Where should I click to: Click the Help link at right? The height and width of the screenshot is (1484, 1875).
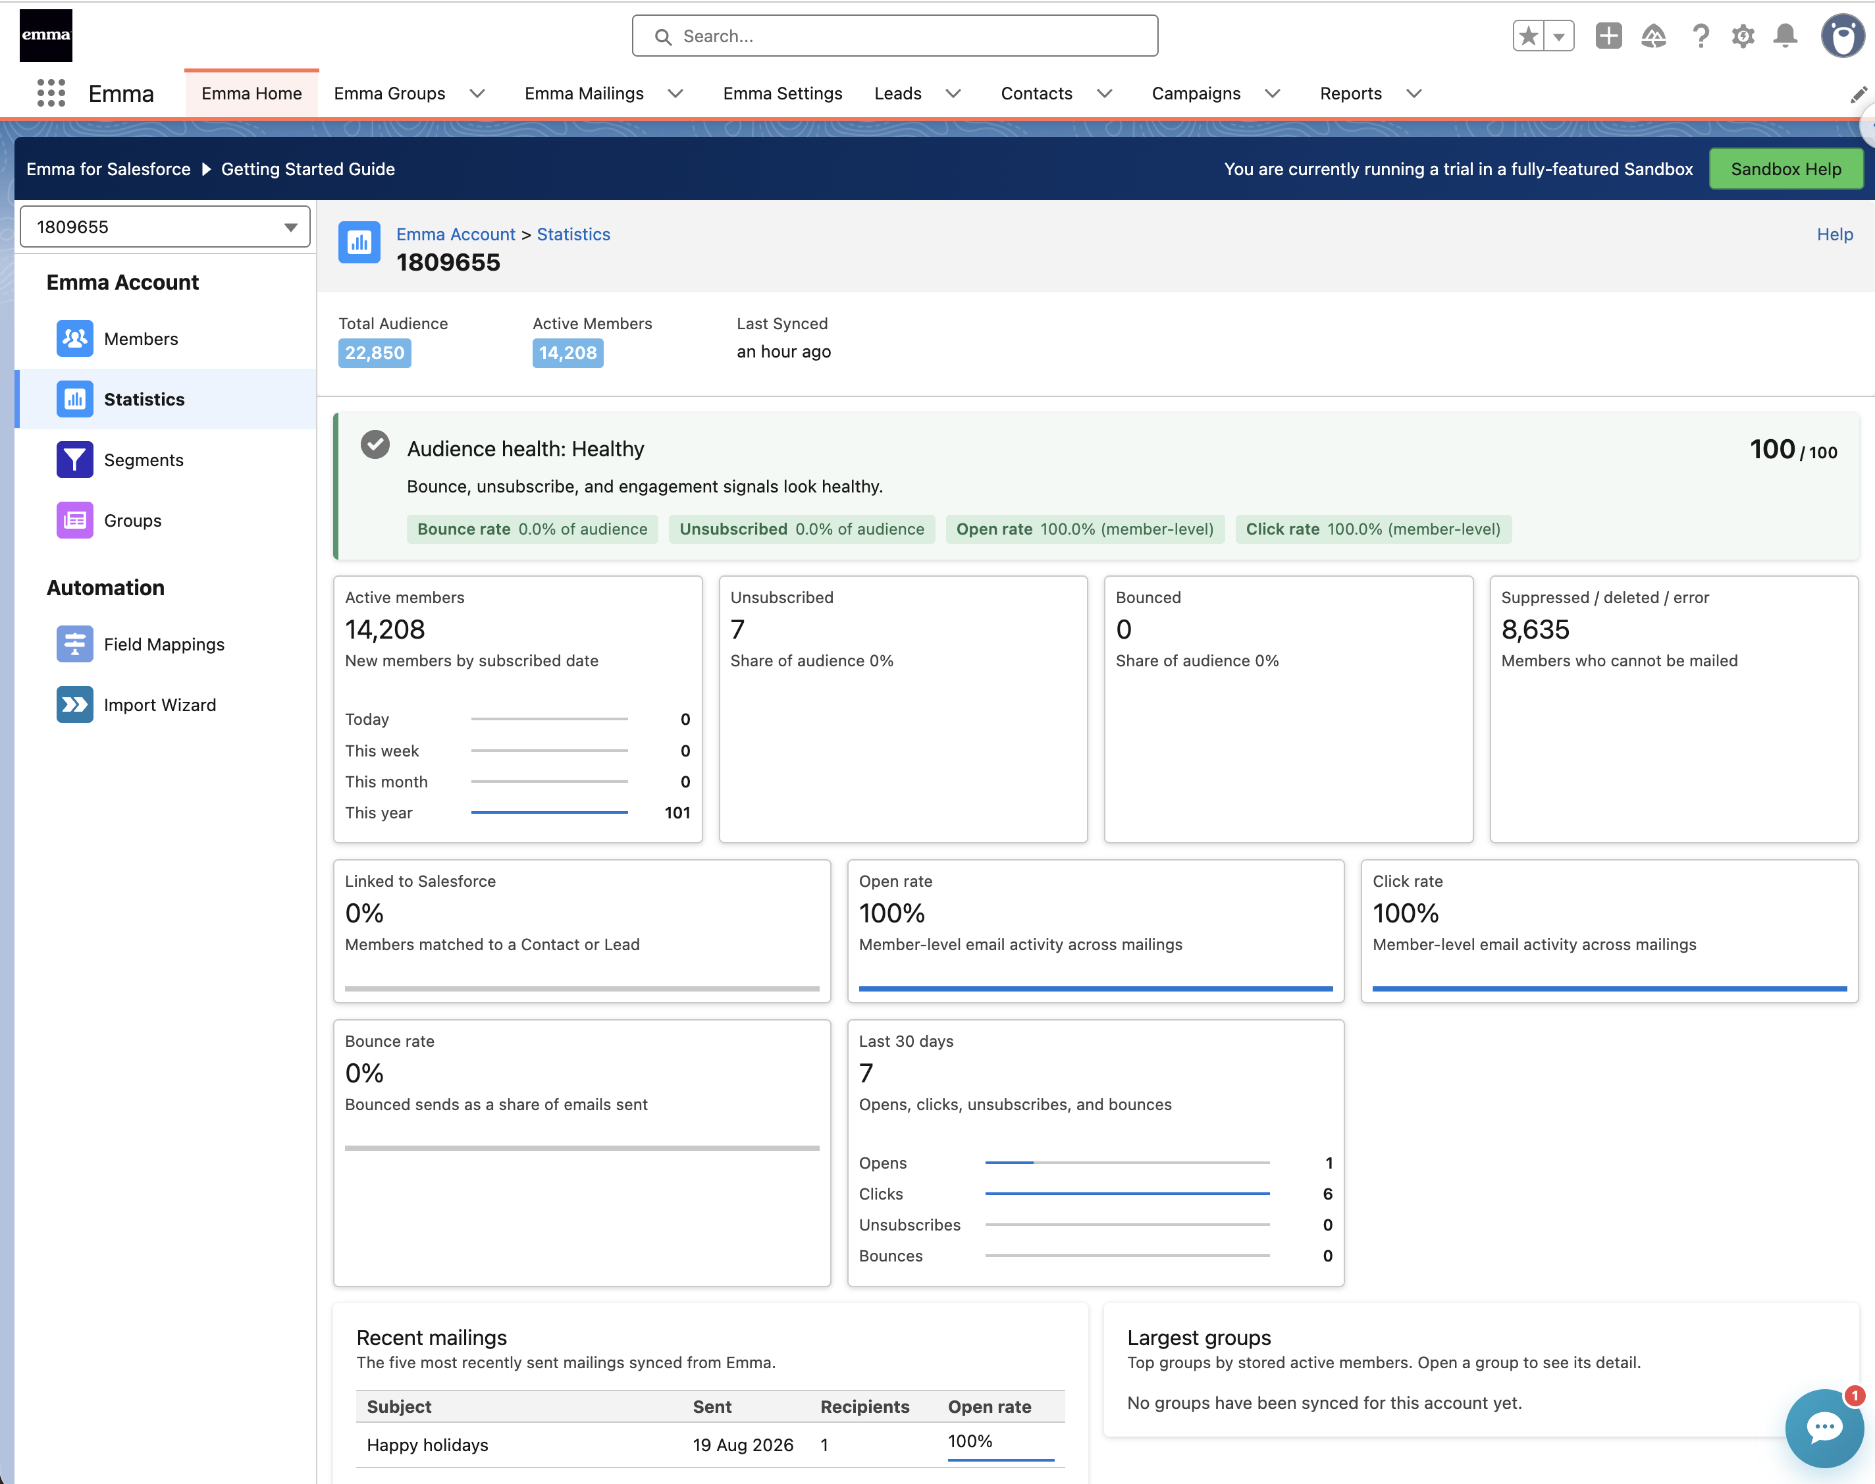(1834, 234)
